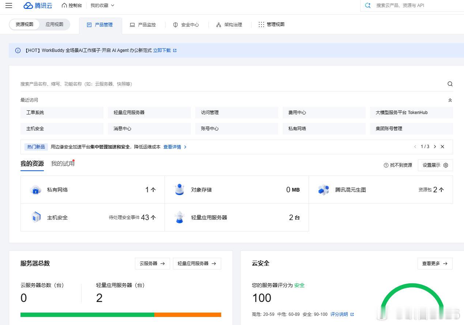Image resolution: width=464 pixels, height=325 pixels.
Task: Open the 设置展示 settings button
Action: (435, 165)
